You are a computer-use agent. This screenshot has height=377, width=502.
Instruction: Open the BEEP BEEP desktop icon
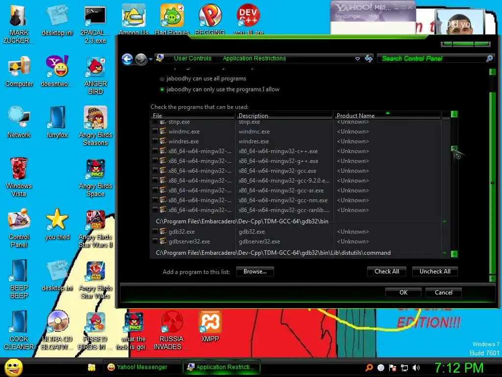click(19, 279)
